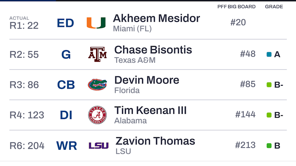The height and width of the screenshot is (166, 296).
Task: Click the PFF Big Board column header
Action: click(236, 7)
